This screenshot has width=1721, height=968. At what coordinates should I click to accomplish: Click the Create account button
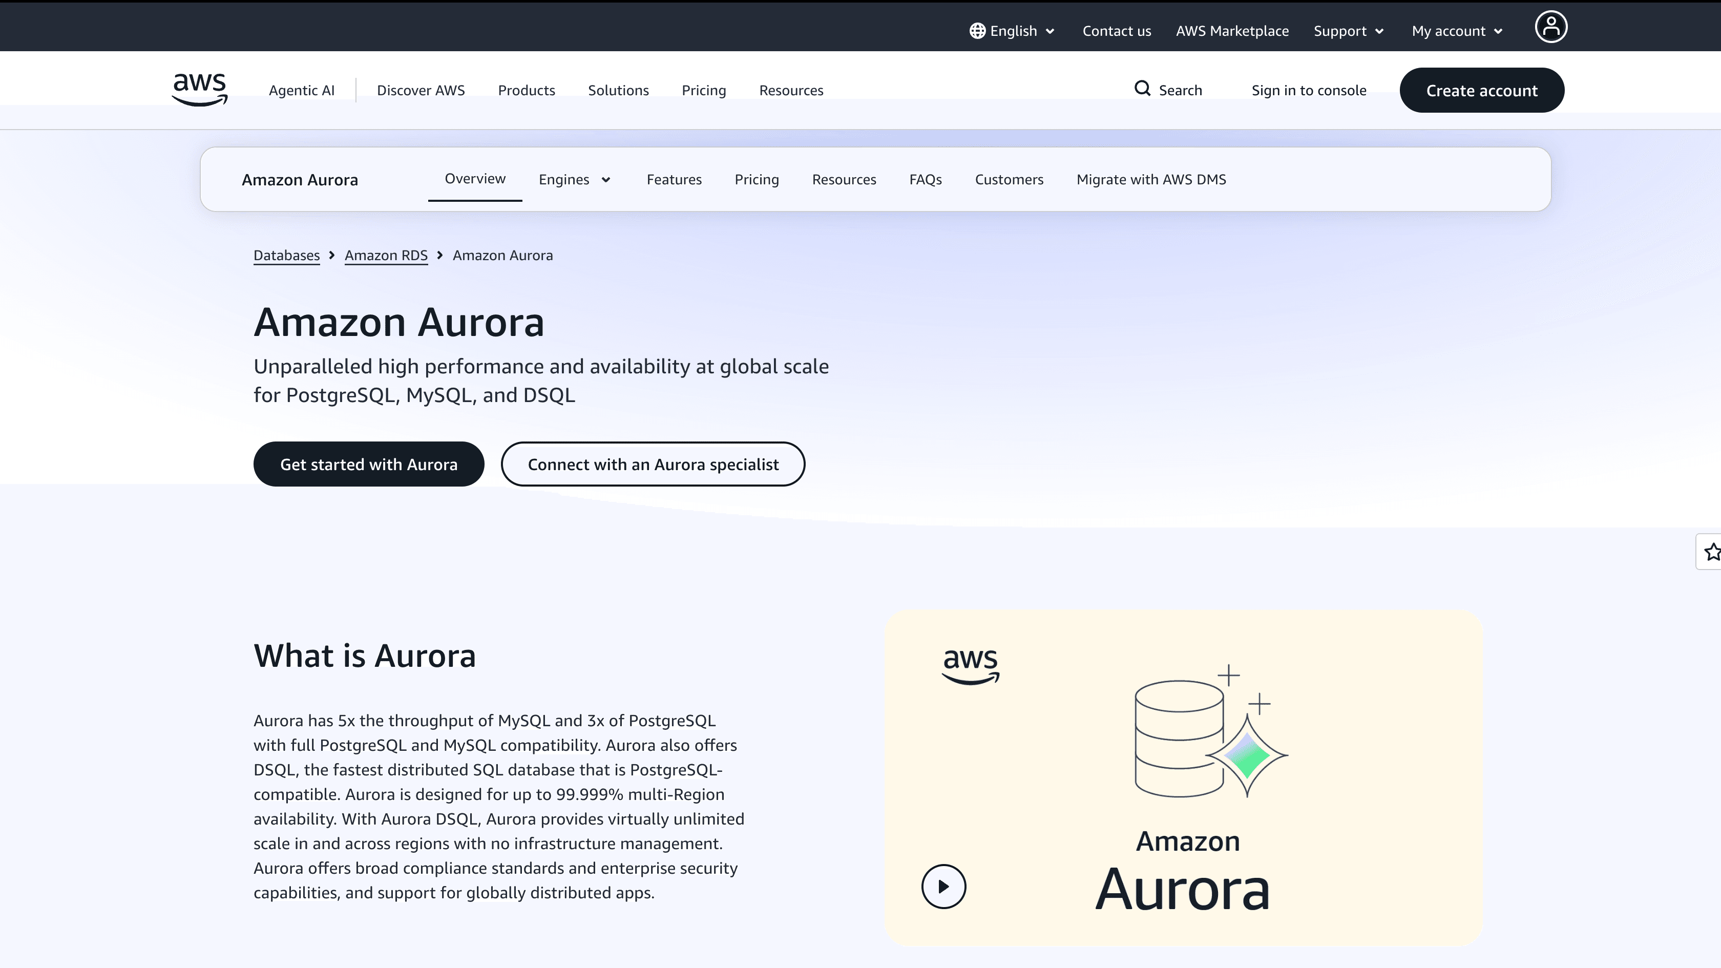pos(1482,90)
